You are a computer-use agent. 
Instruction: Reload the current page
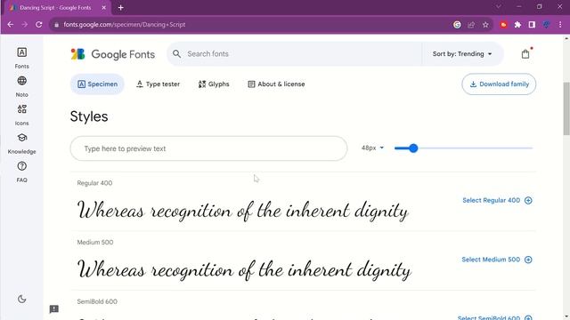pos(39,25)
